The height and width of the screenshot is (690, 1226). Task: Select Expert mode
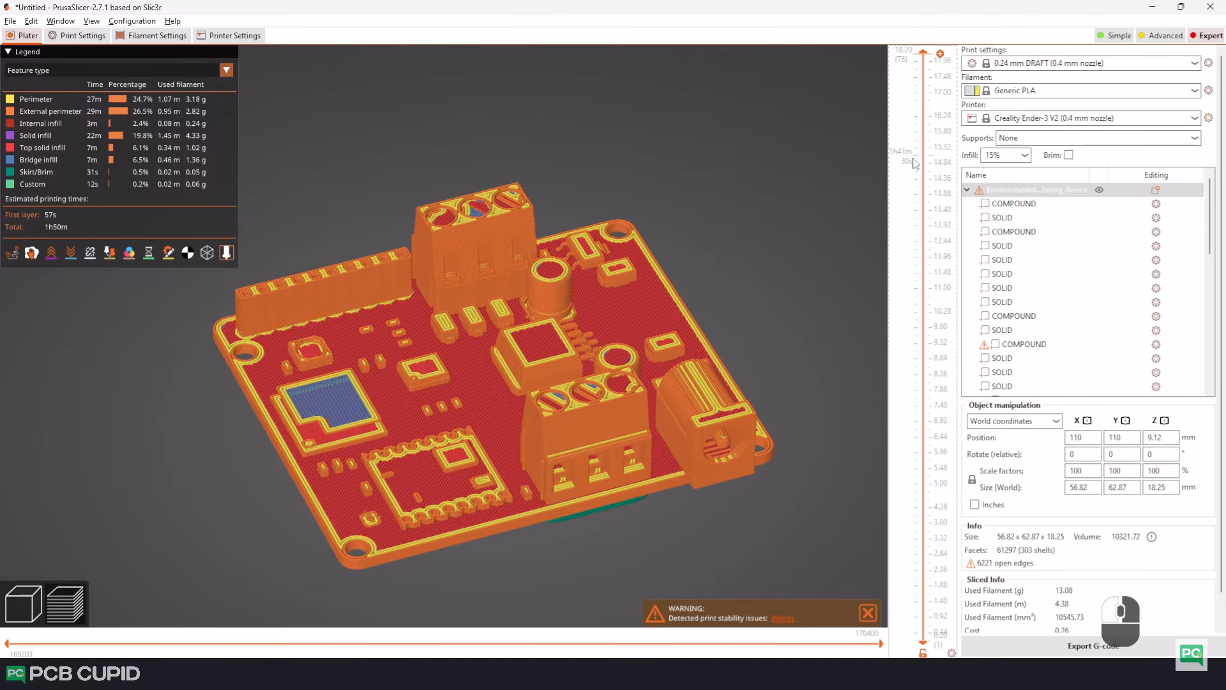coord(1206,36)
